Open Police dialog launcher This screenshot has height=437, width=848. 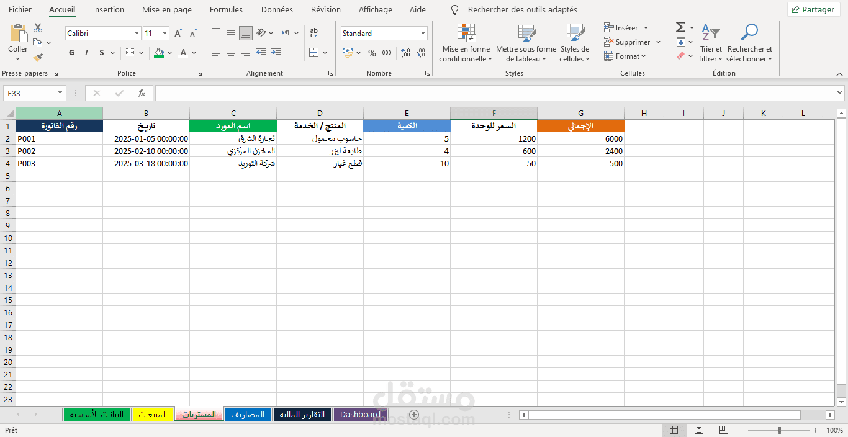[199, 73]
